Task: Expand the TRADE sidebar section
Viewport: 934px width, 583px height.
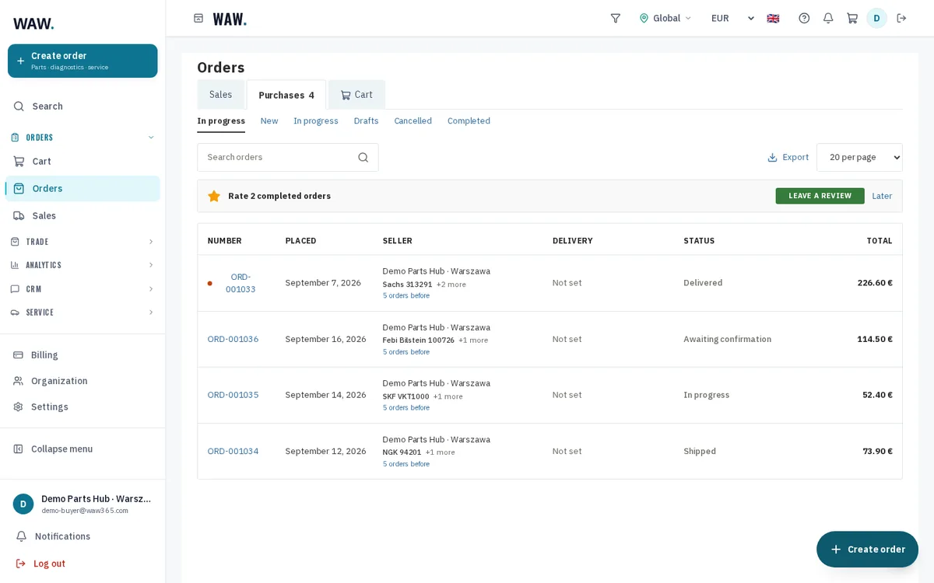Action: tap(83, 242)
